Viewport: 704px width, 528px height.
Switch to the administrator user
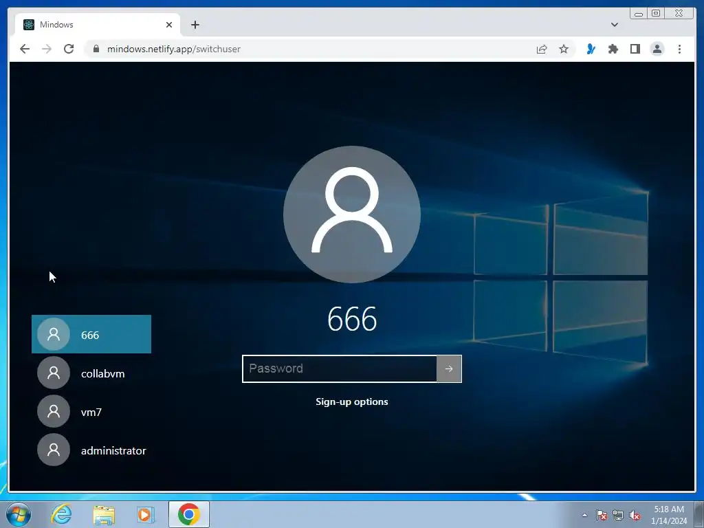pos(91,450)
